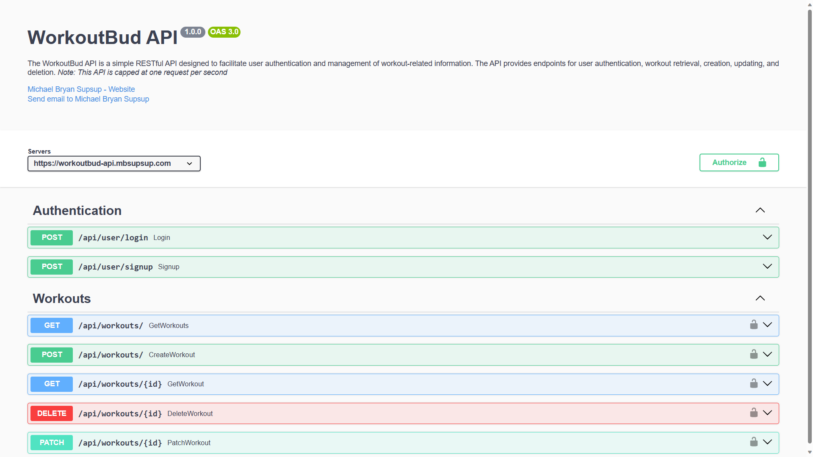This screenshot has height=457, width=813.
Task: Expand the Signup endpoint chevron
Action: click(x=767, y=266)
